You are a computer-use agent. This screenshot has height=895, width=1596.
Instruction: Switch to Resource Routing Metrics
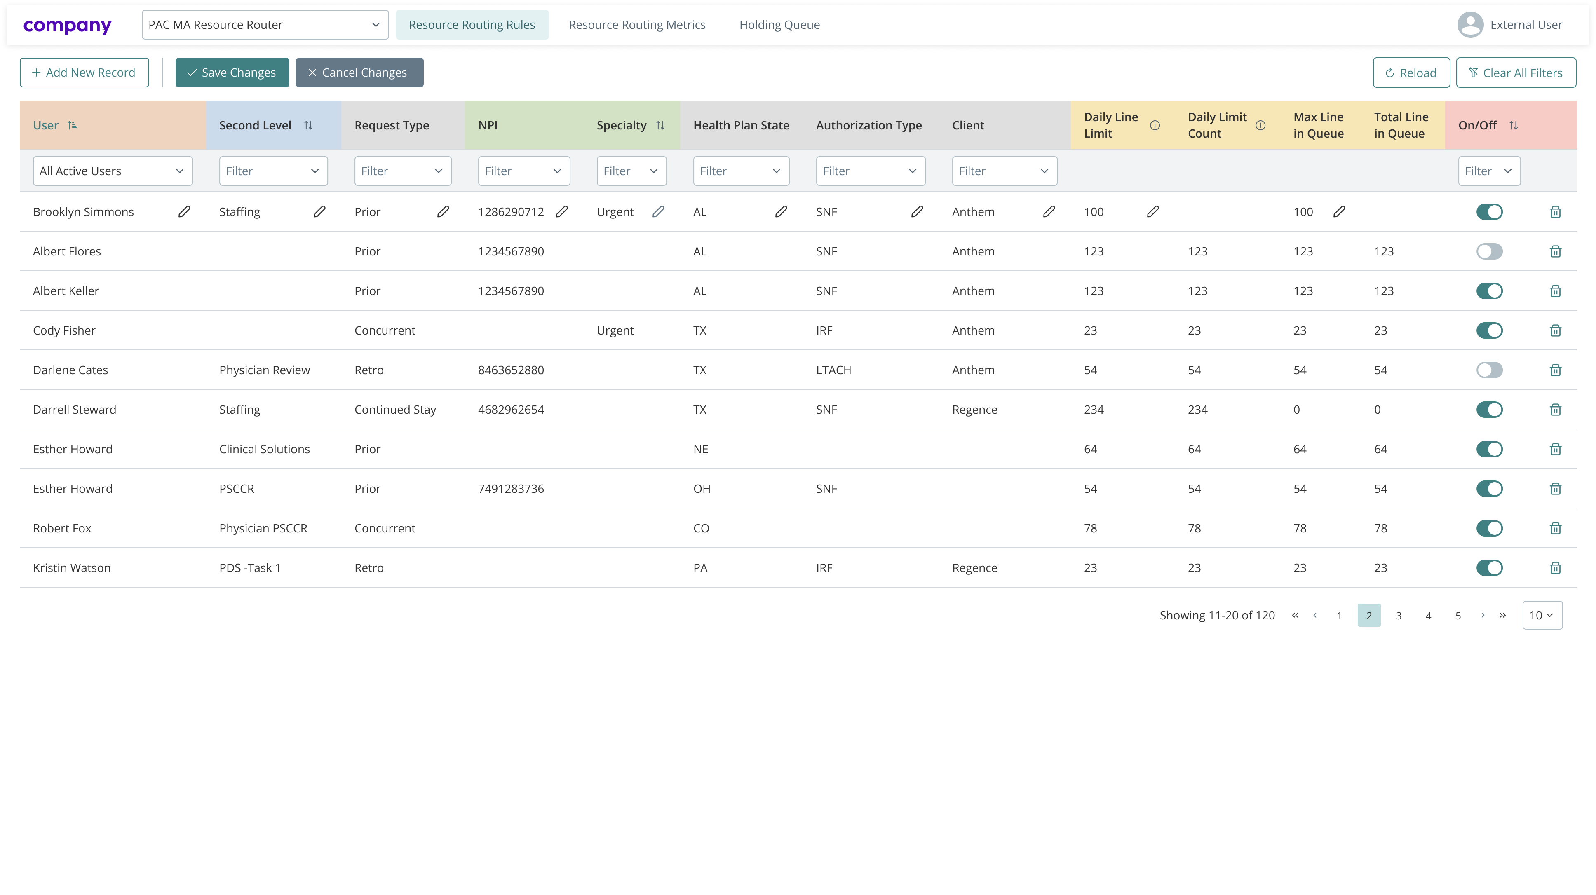click(x=637, y=24)
